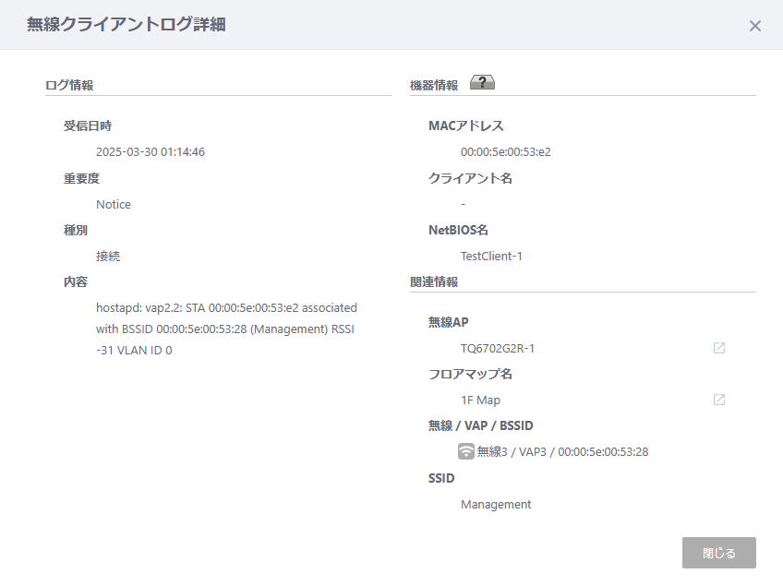The image size is (783, 586).
Task: Click the 関連情報 section heading
Action: tap(434, 282)
